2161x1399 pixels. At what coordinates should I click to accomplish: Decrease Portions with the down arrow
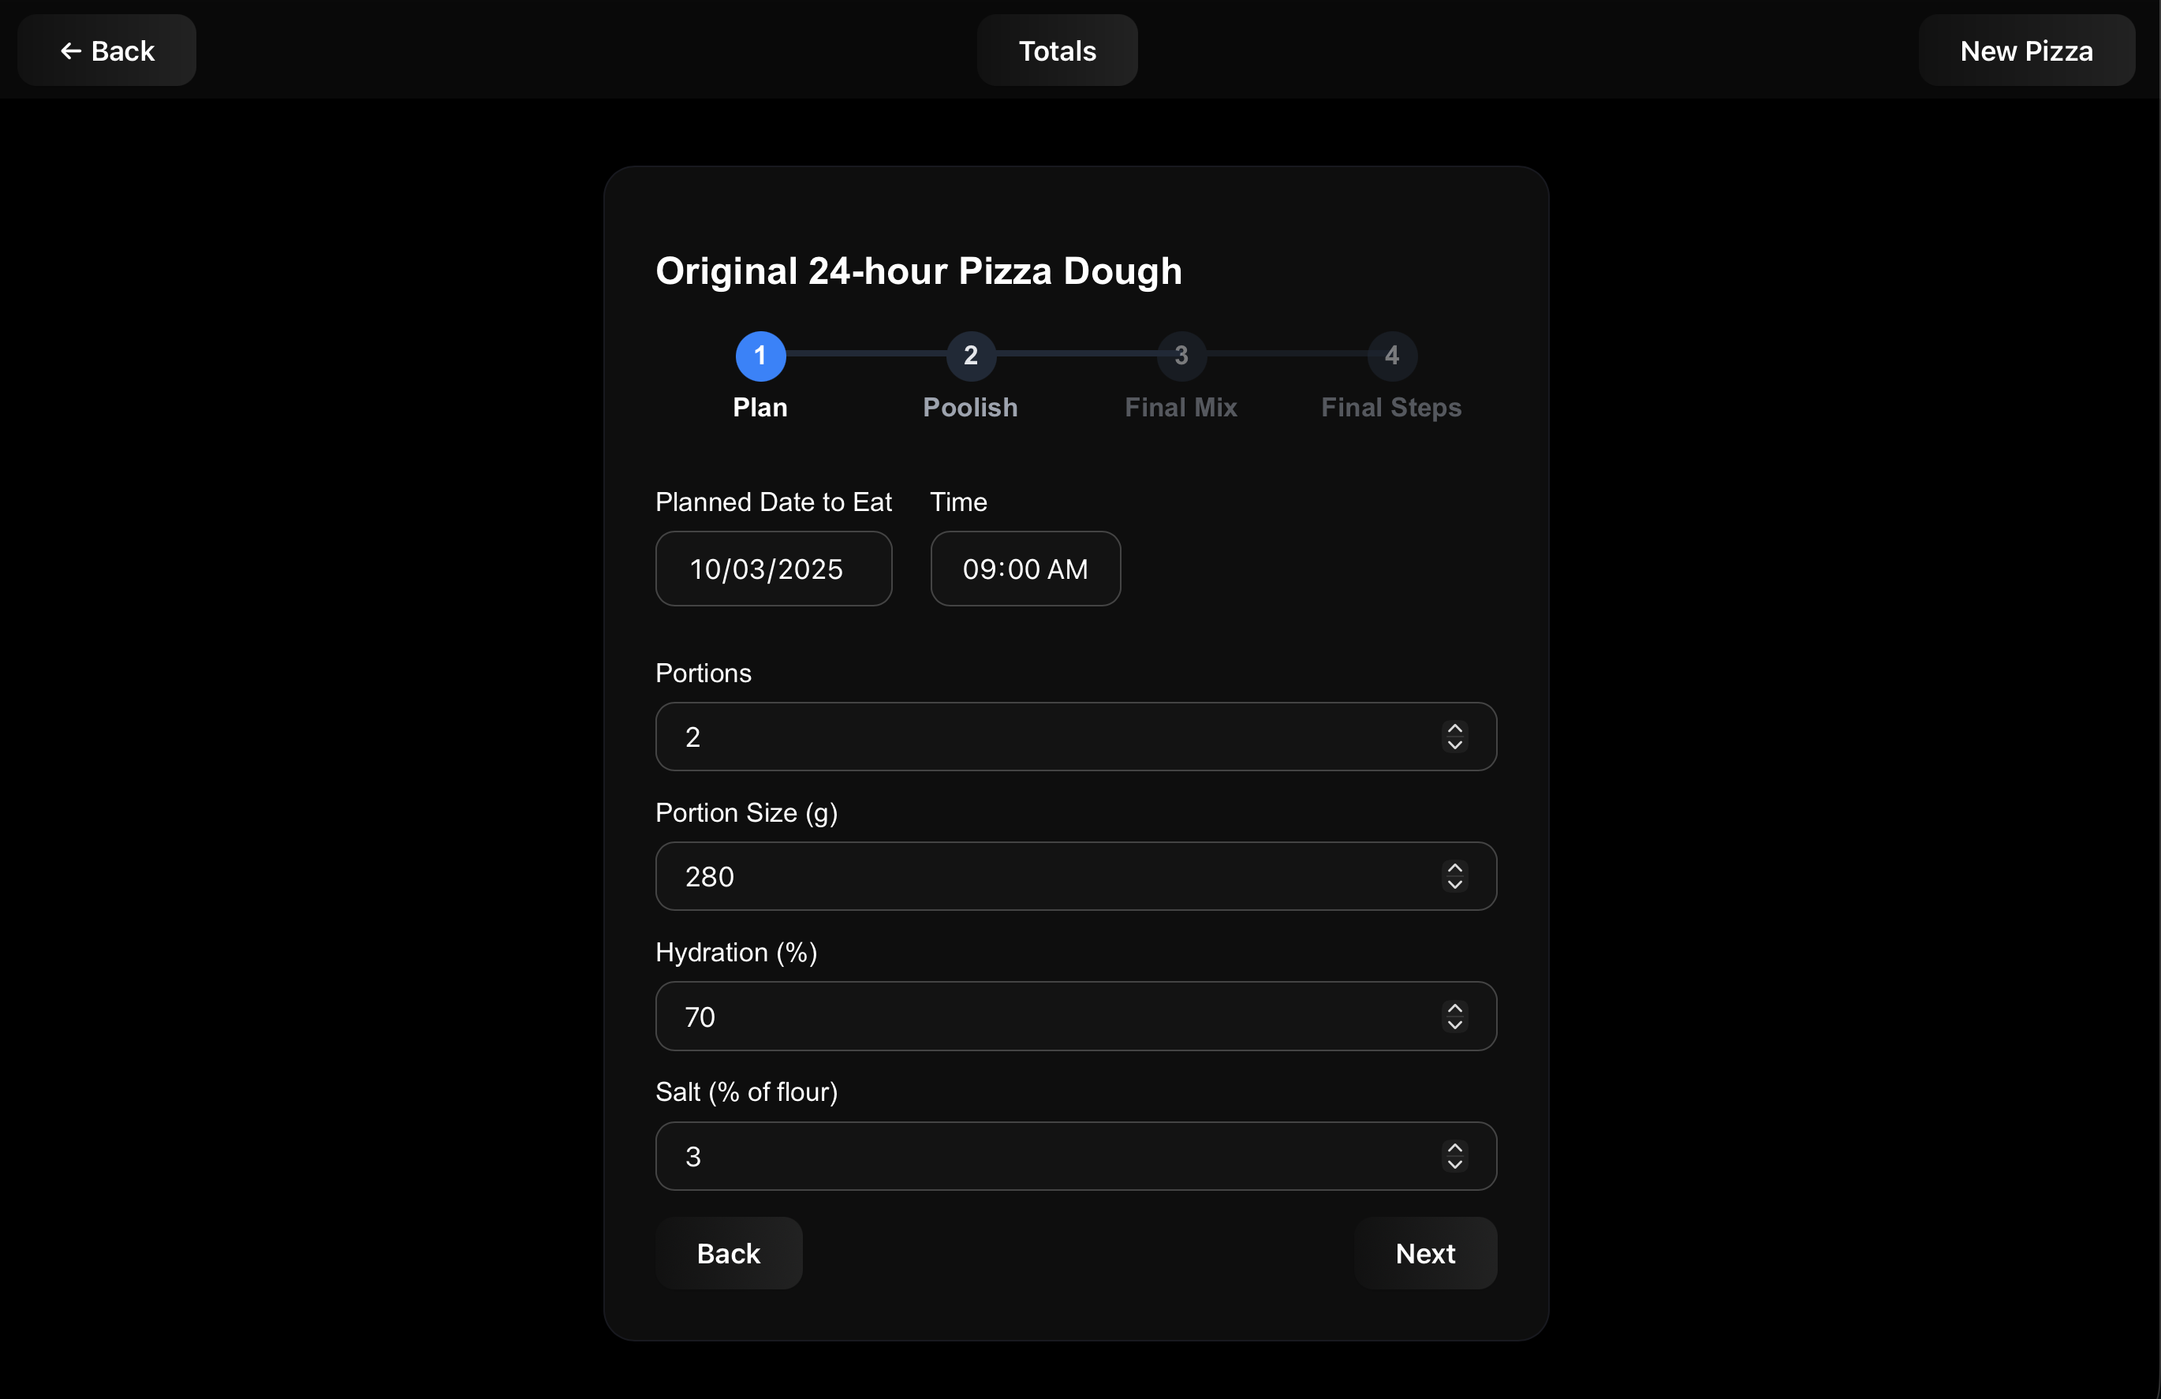click(1454, 745)
